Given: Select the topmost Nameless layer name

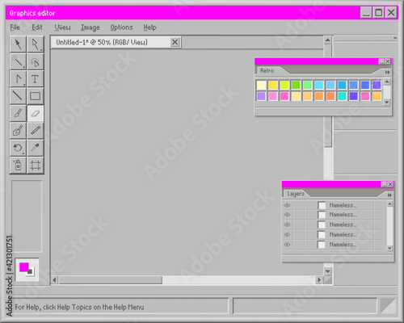Looking at the screenshot, I should tap(343, 205).
